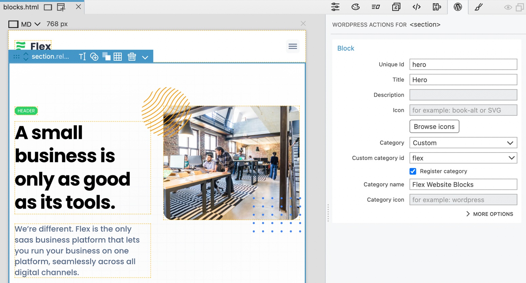Open the puzzle-piece Actions panel

point(437,7)
